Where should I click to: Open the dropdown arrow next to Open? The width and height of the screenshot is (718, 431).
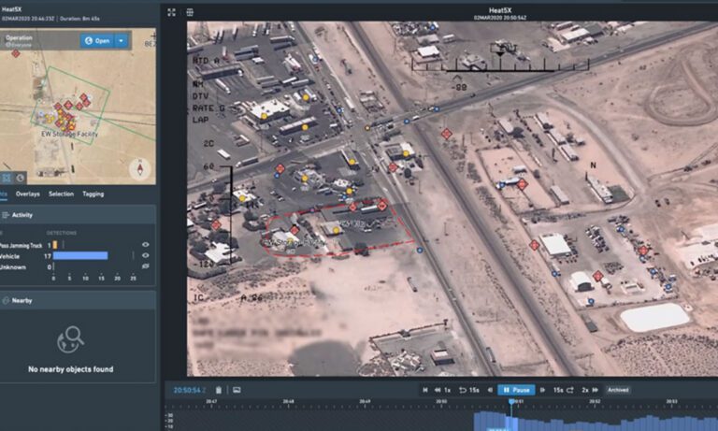tap(121, 41)
